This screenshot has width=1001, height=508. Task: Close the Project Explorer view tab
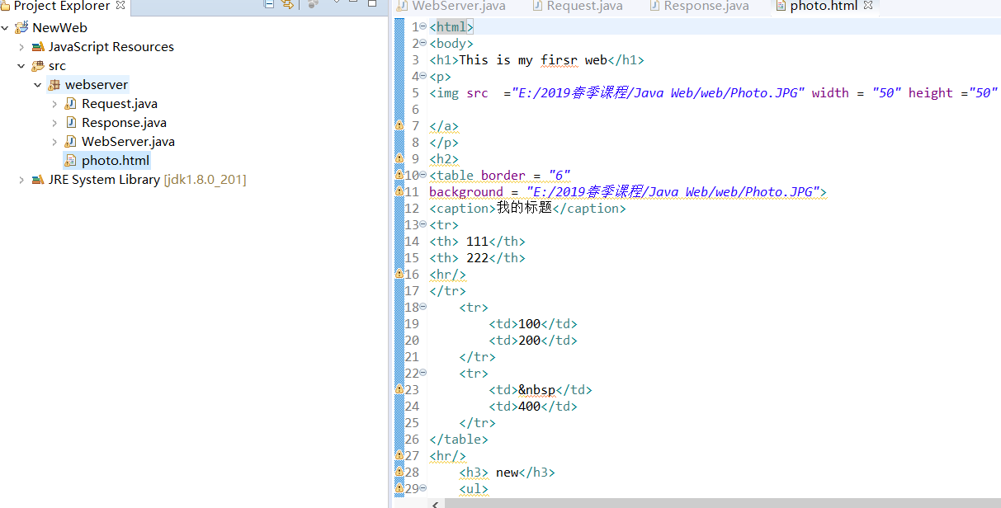120,6
